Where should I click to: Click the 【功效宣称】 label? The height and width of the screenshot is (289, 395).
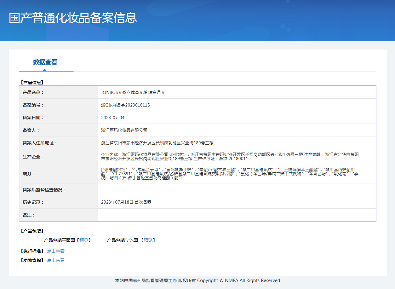32,260
